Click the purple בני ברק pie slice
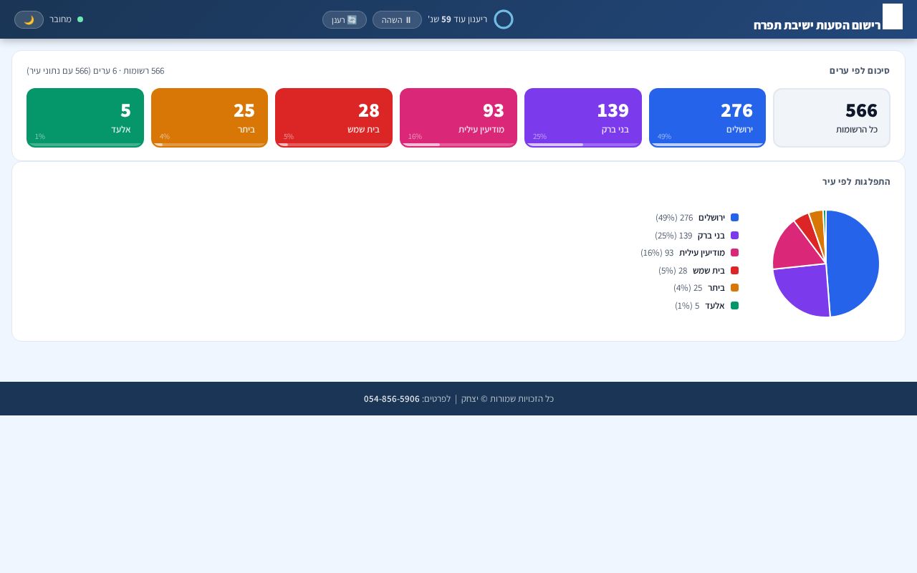Image resolution: width=917 pixels, height=573 pixels. coord(801,292)
